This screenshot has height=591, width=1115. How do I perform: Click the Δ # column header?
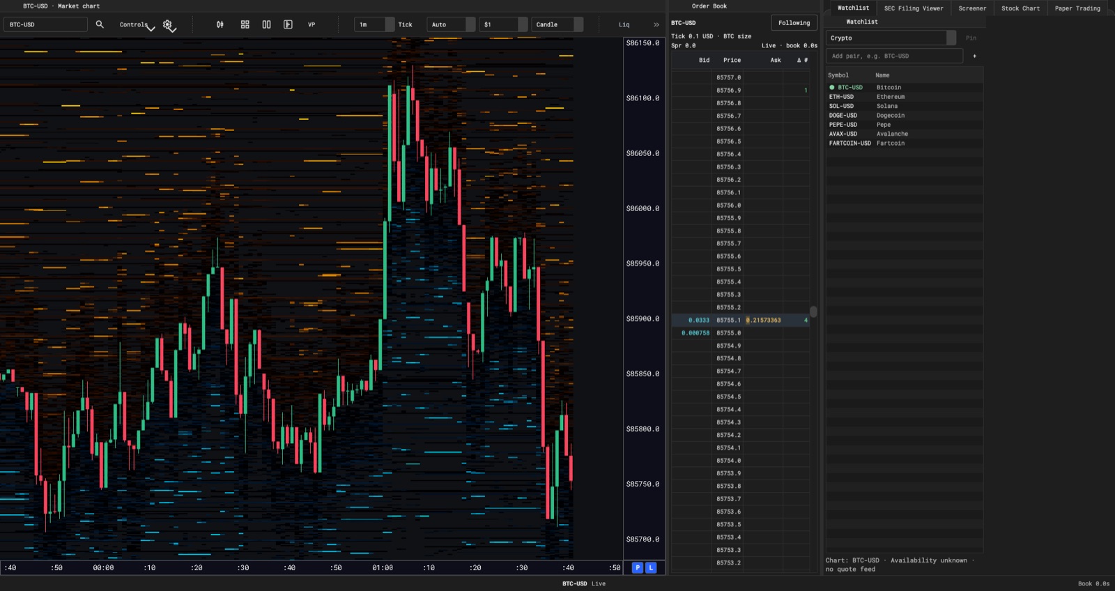802,60
